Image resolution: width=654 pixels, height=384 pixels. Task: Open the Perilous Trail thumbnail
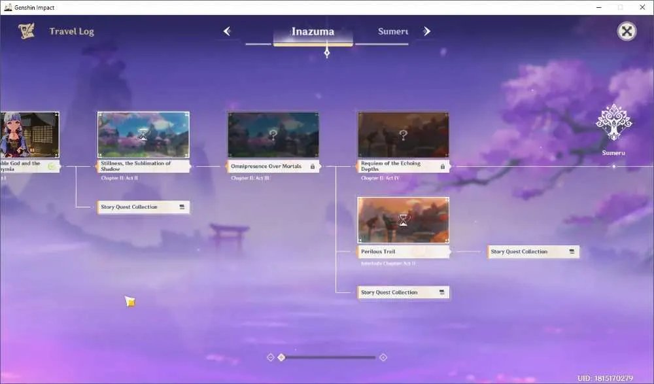click(x=404, y=220)
